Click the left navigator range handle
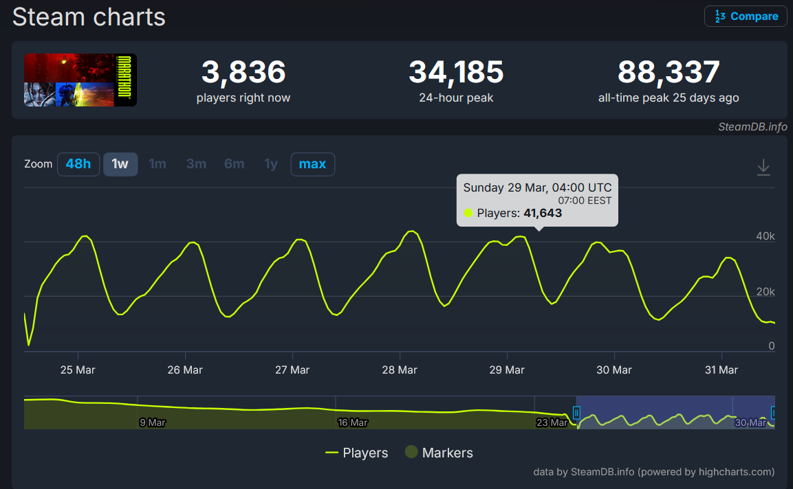This screenshot has width=793, height=489. click(x=576, y=413)
